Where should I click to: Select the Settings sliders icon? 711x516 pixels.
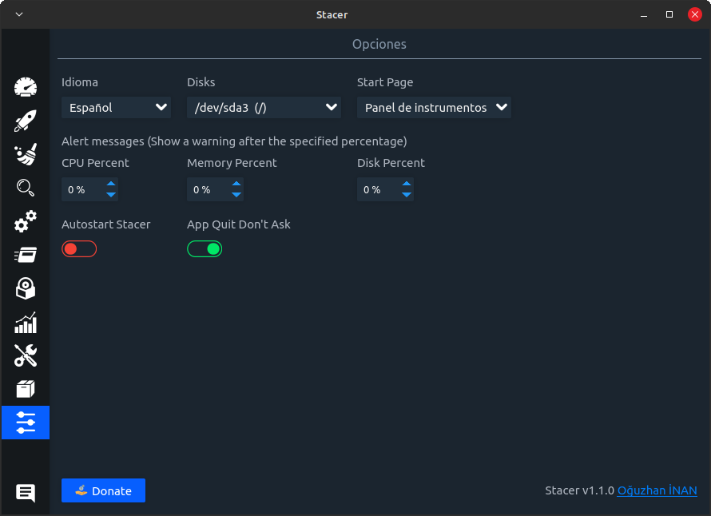26,423
